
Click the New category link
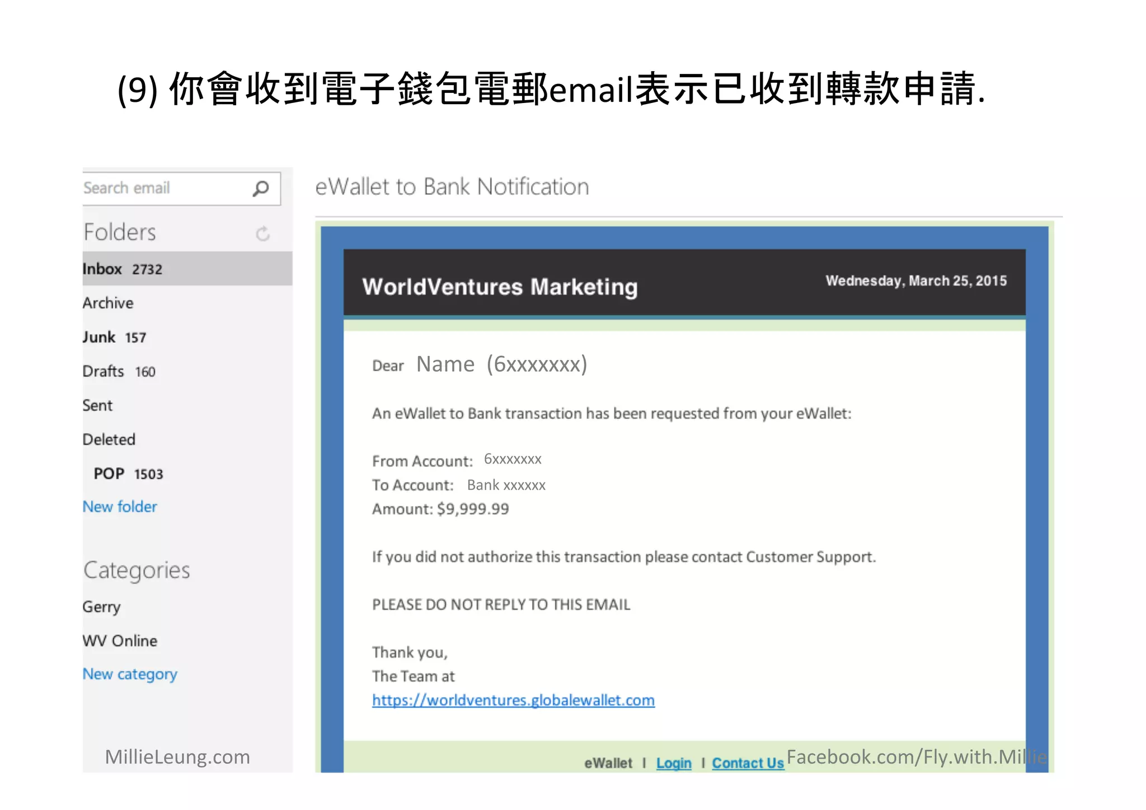pos(130,674)
